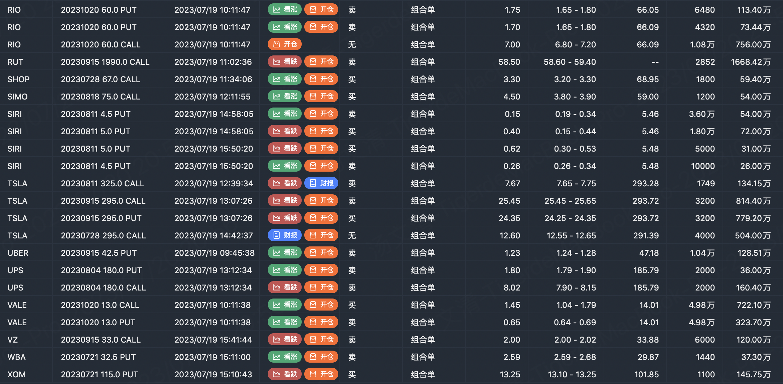Click the 组合单 cell in WBA row
This screenshot has width=783, height=384.
[x=423, y=357]
